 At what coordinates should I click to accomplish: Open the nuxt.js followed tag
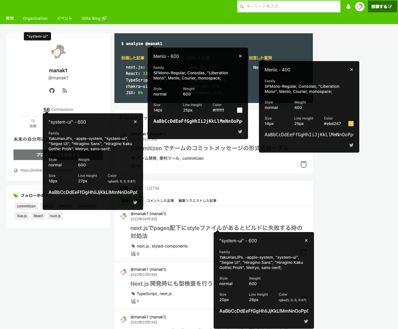[55, 216]
